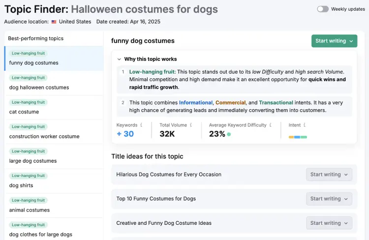
Task: Select the 'dog halloween costumes' topic
Action: click(x=54, y=83)
